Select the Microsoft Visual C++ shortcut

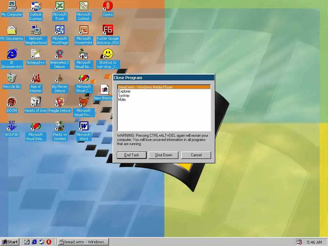[84, 83]
